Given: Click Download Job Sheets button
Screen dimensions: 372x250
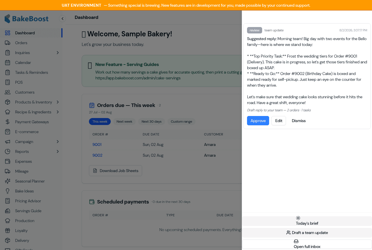Looking at the screenshot, I should 115,171.
